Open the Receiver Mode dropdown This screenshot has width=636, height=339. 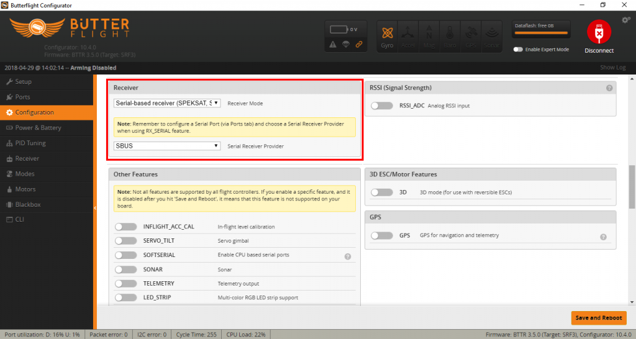[x=167, y=103]
